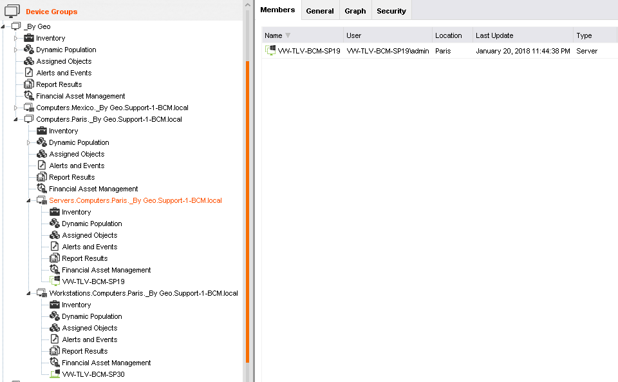618x382 pixels.
Task: Expand the Computers.Mexico group node
Action: (15, 108)
